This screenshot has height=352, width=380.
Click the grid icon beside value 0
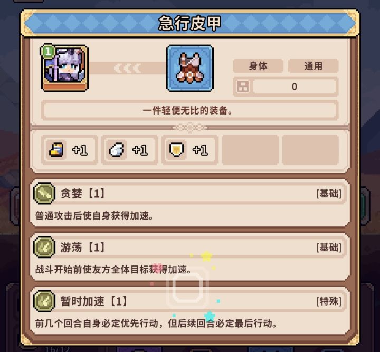pyautogui.click(x=243, y=87)
